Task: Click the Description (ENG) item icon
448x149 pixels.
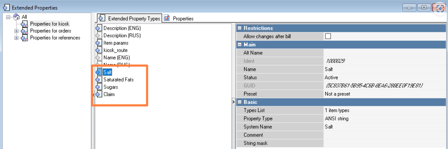Action: coord(98,28)
